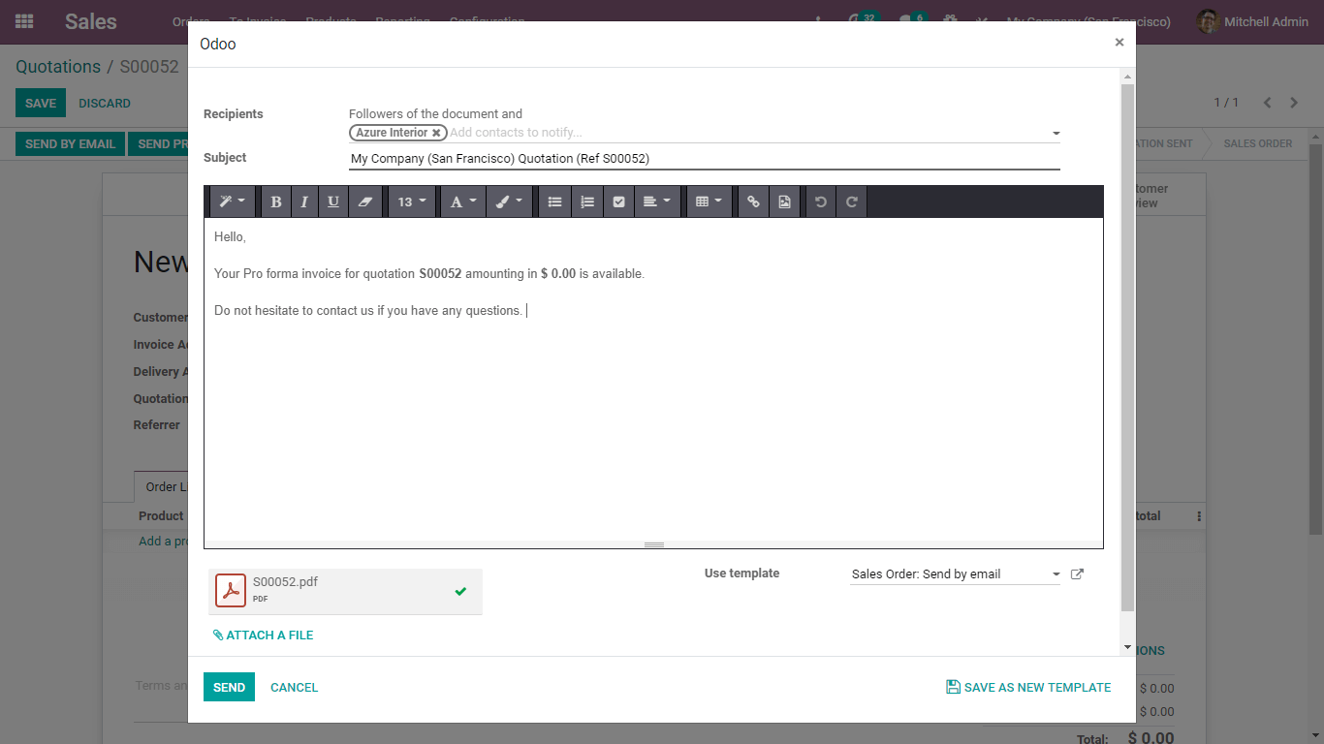Click the Hello, greeting line

click(231, 237)
